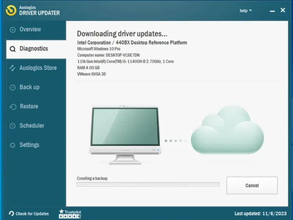Screen dimensions: 293x220
Task: Click the '11th Gen Intel(R) Core(TM) i5-11400H' line
Action: [125, 61]
